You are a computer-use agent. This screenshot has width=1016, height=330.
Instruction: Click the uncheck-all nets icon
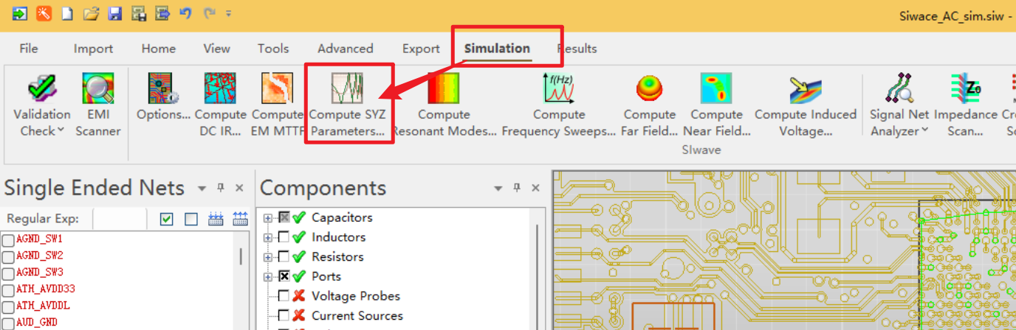click(x=191, y=219)
